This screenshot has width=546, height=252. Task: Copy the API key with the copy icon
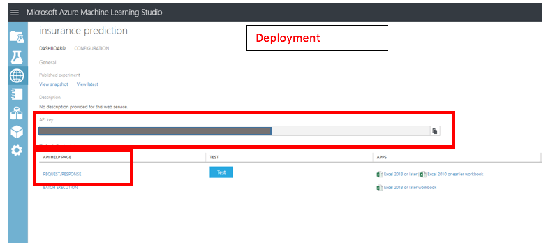tap(434, 131)
